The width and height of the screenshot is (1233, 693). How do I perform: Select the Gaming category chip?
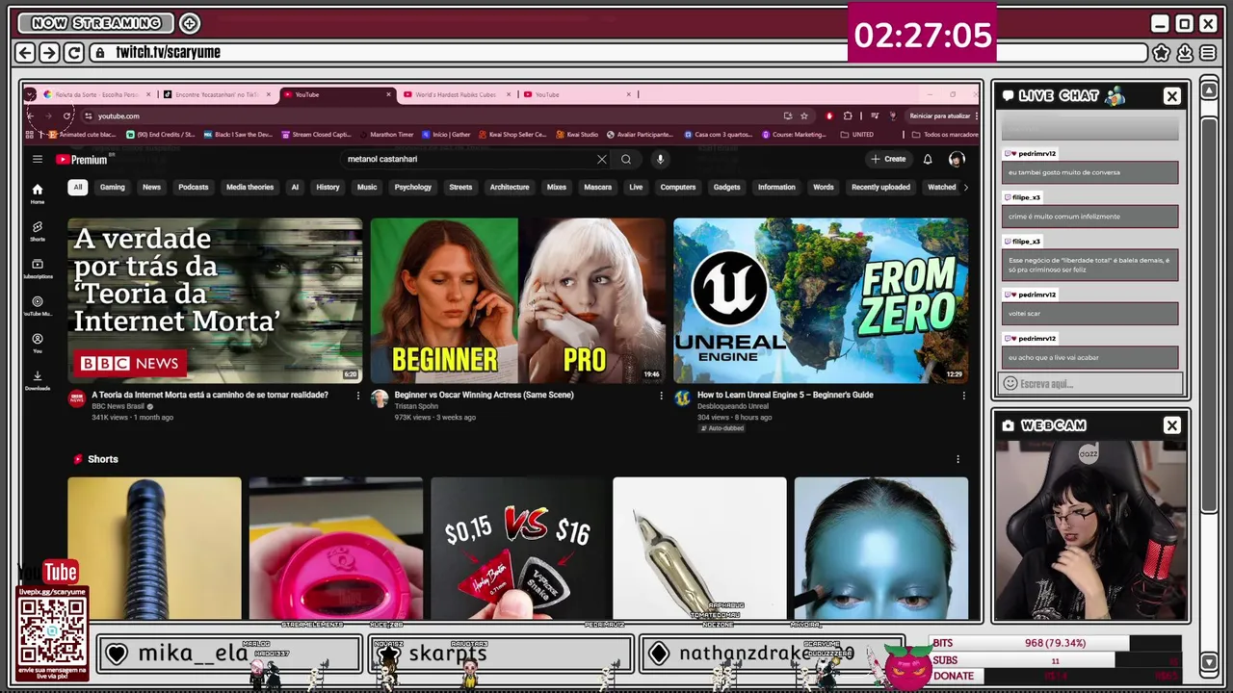[x=113, y=187]
